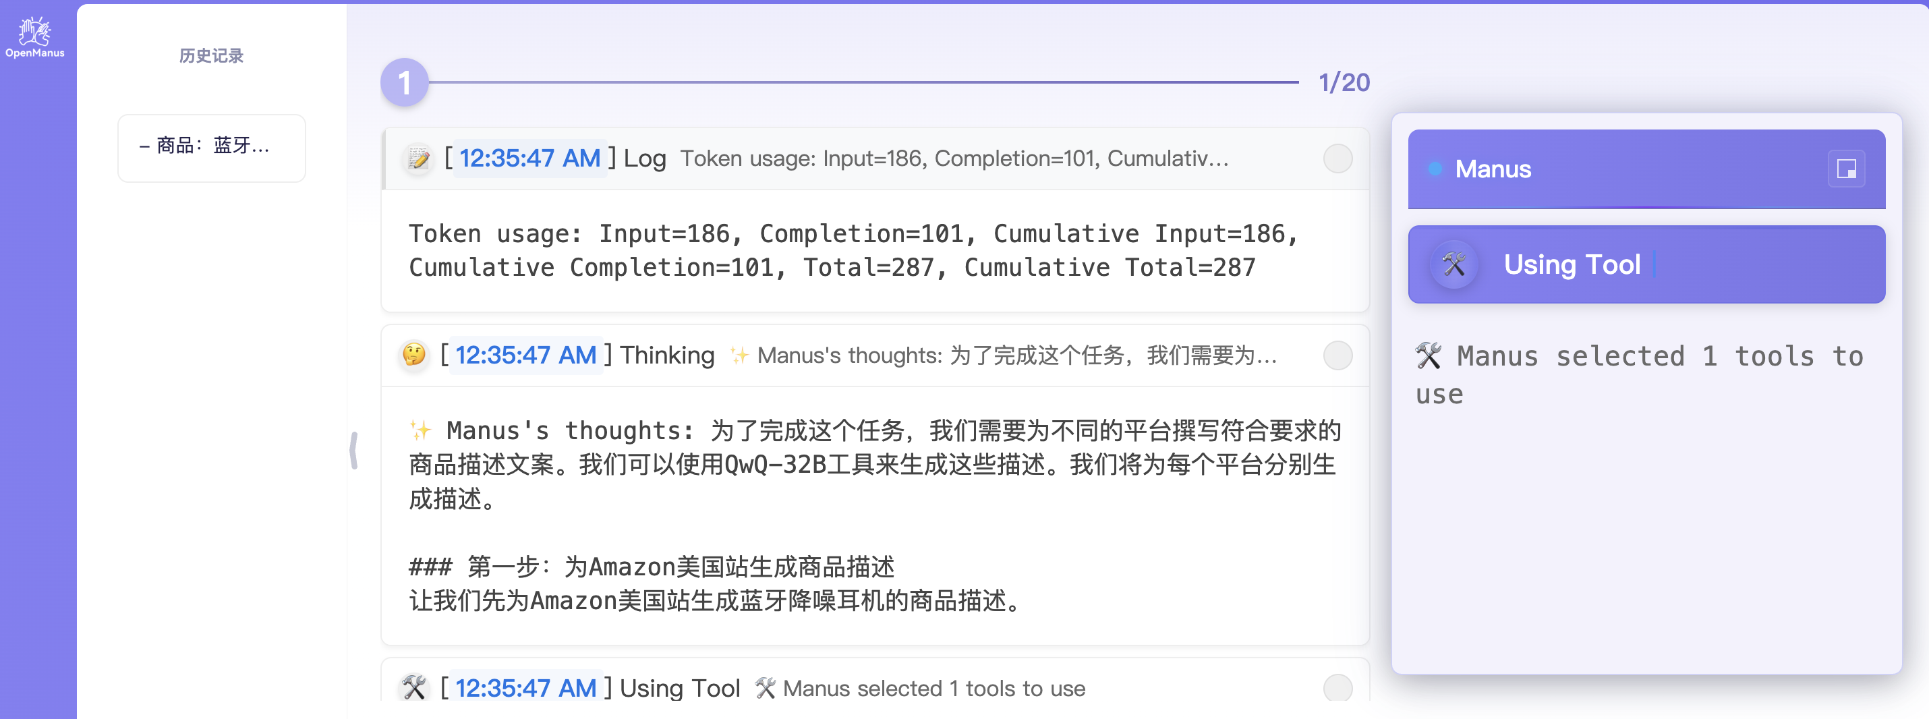Click the thinking face emoji icon
The image size is (1929, 719).
click(414, 354)
